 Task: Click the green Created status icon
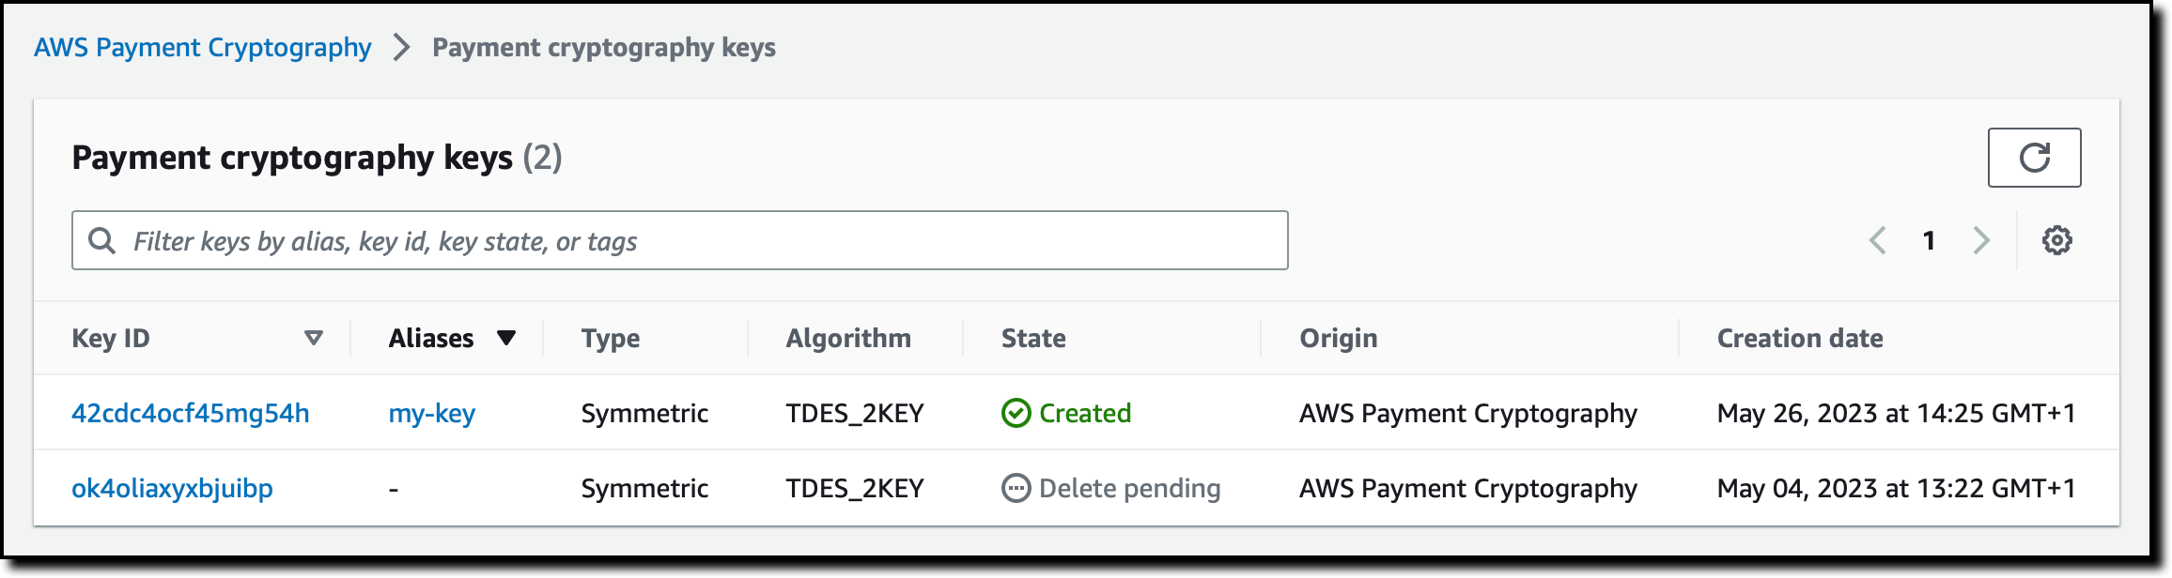pyautogui.click(x=1016, y=413)
